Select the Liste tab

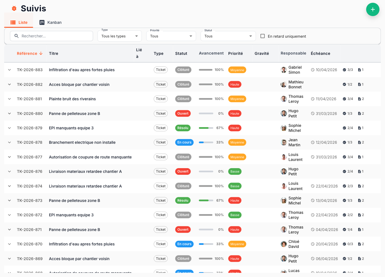[x=19, y=22]
